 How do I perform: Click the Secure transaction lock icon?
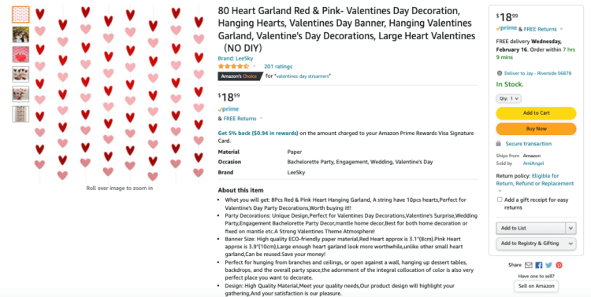499,144
